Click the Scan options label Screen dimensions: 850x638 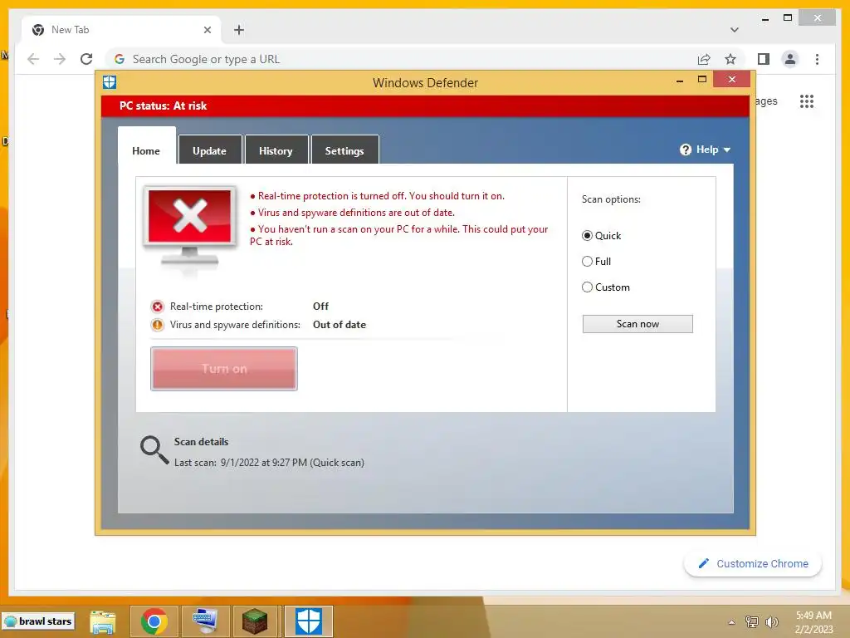click(611, 199)
